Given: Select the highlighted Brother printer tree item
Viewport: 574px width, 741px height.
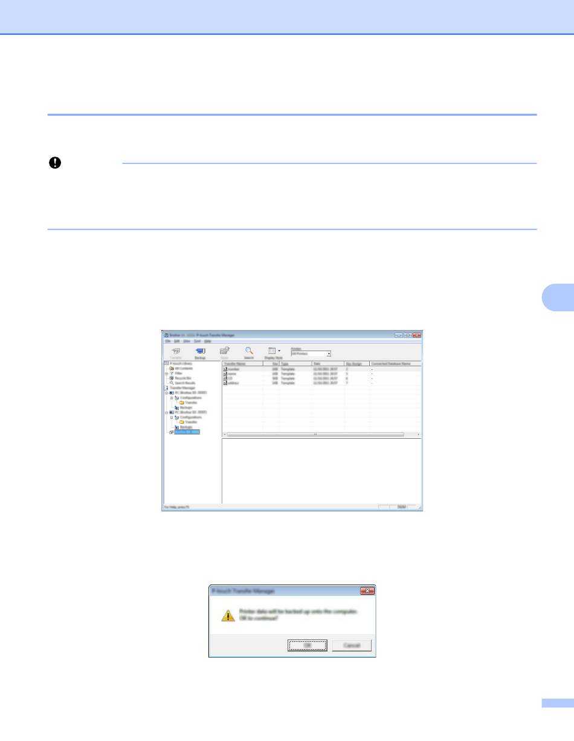Looking at the screenshot, I should pyautogui.click(x=187, y=432).
